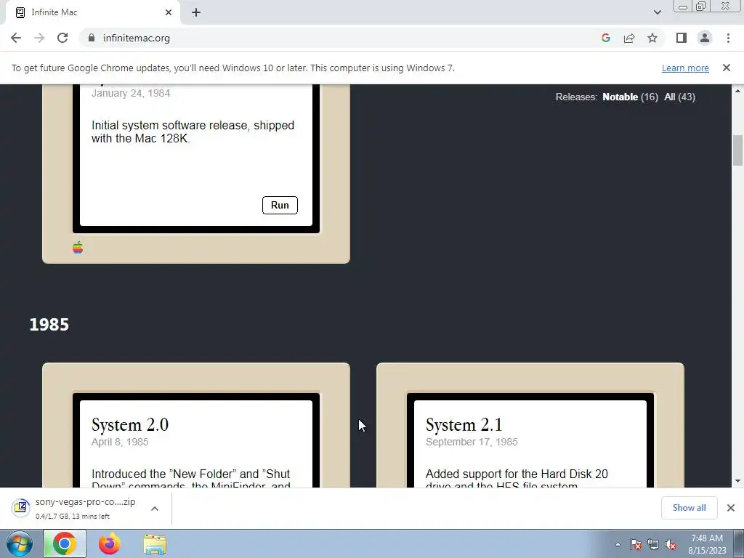Click the vertical scrollbar thumb
The image size is (744, 558).
point(738,150)
